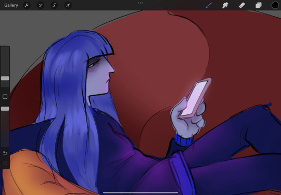
Task: Activate the Selection tool
Action: pos(54,5)
